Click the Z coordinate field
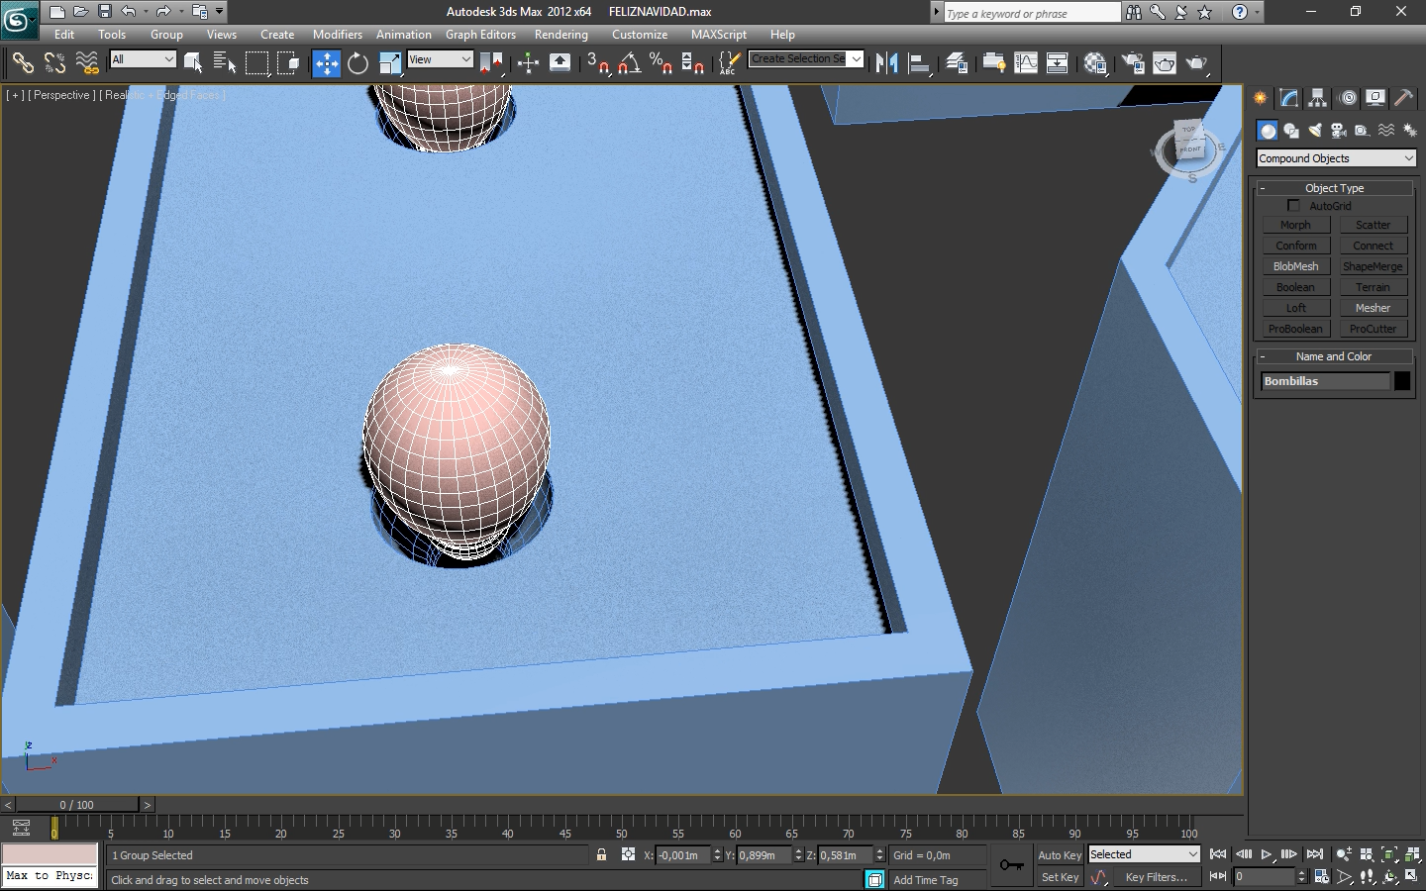 (x=845, y=855)
